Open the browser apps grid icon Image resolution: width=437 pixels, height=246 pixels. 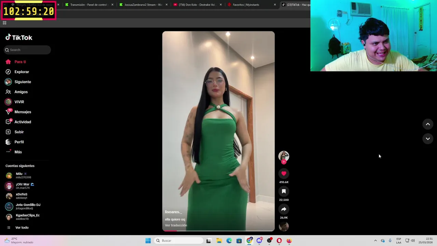(x=4, y=23)
